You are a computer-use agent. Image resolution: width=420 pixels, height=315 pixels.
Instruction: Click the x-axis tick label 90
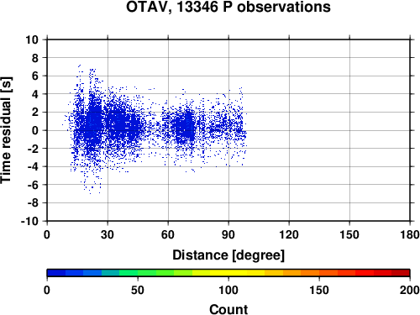pyautogui.click(x=228, y=234)
